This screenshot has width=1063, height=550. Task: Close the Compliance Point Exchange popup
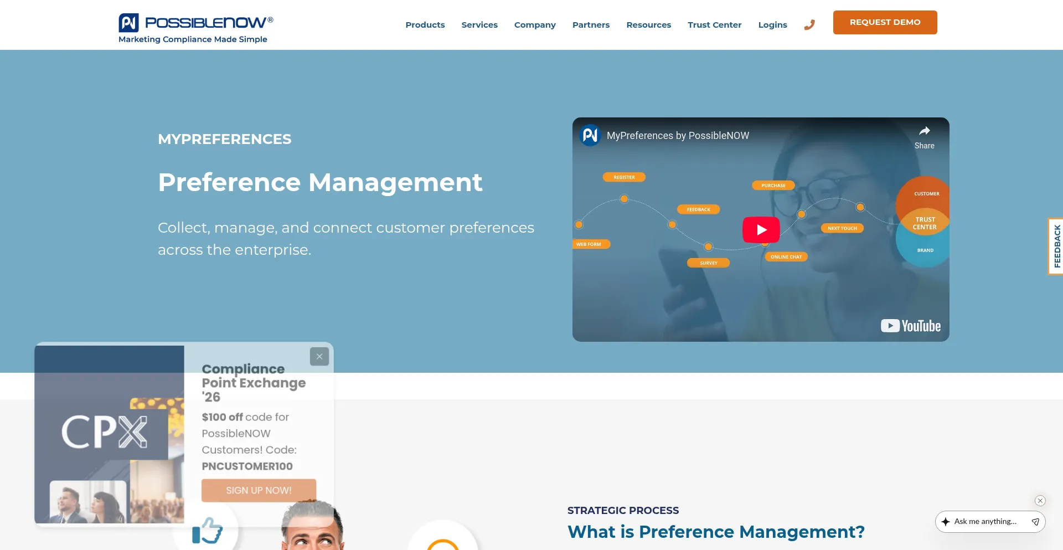click(x=319, y=356)
